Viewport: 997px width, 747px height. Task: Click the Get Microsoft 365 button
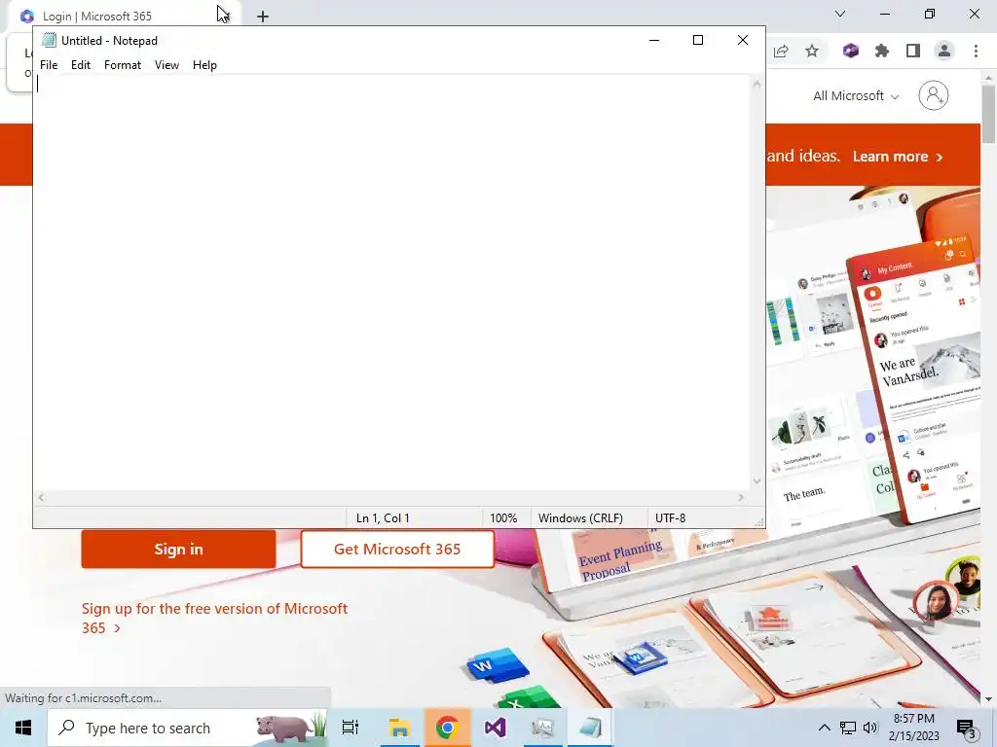pos(397,549)
